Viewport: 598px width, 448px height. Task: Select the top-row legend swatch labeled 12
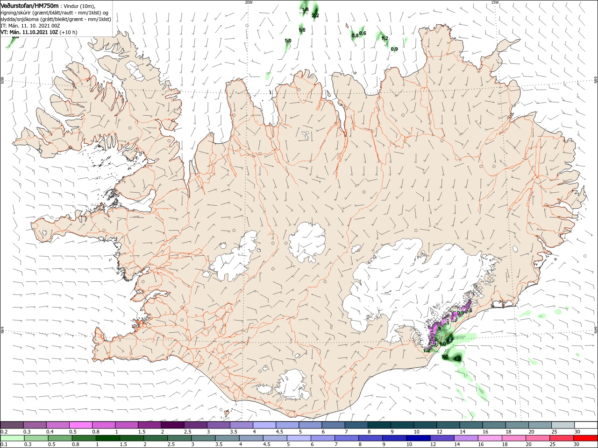pyautogui.click(x=448, y=425)
